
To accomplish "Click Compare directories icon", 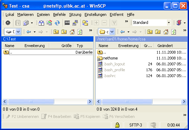I will coord(41,23).
